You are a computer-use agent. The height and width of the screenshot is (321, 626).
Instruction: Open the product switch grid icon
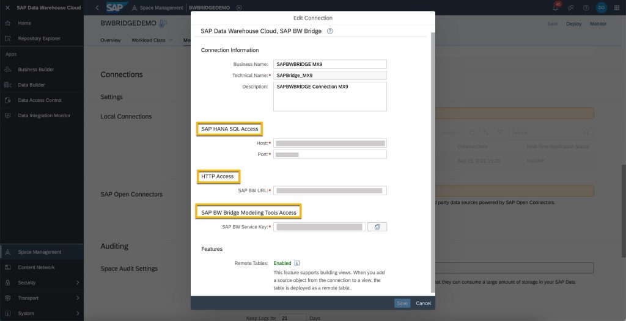617,7
